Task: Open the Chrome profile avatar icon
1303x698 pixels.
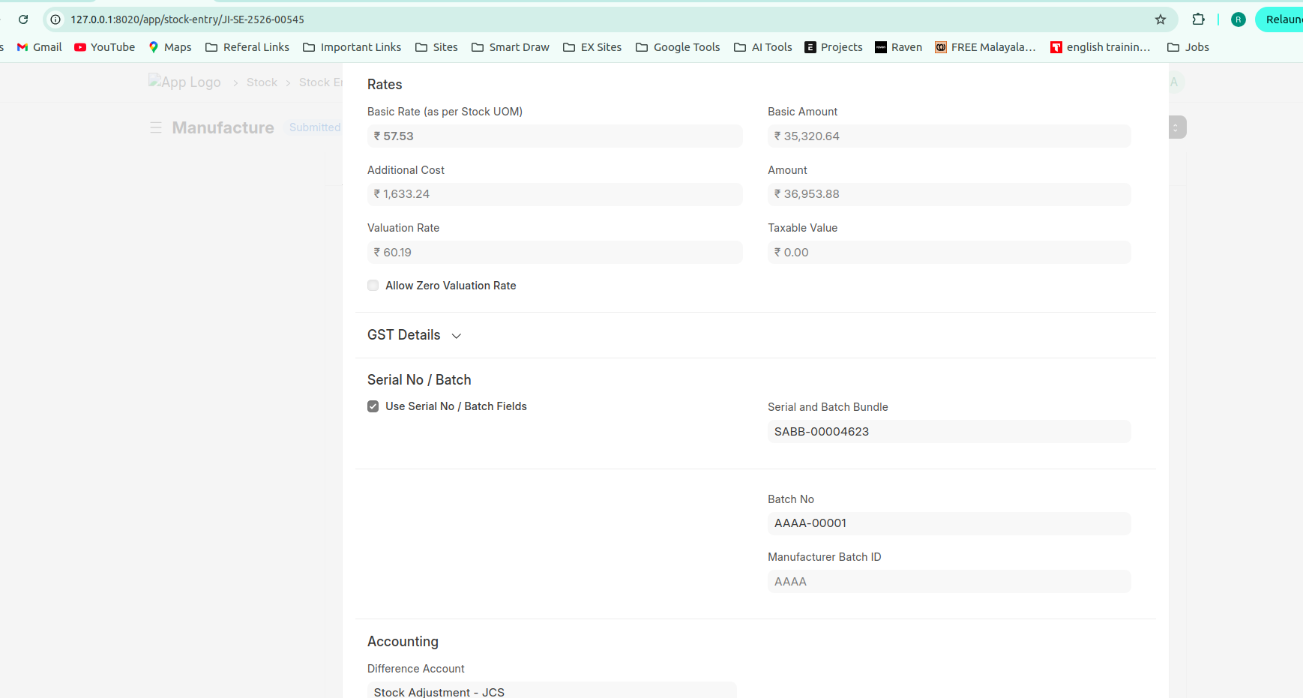Action: [x=1238, y=19]
